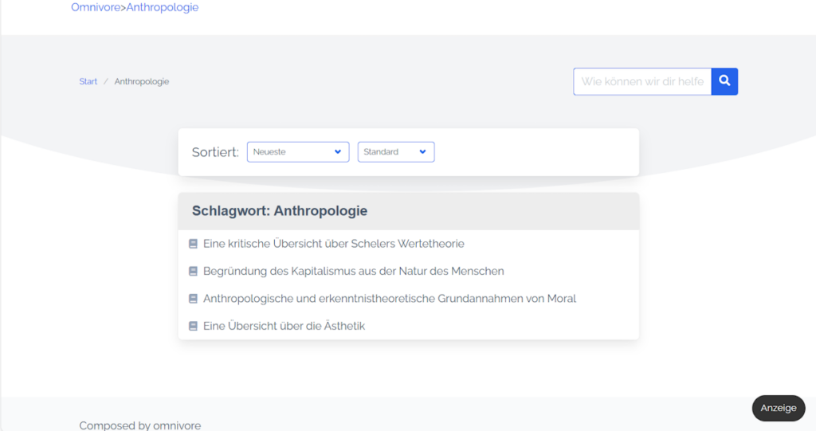
Task: Open the Neueste sort dropdown
Action: 297,152
